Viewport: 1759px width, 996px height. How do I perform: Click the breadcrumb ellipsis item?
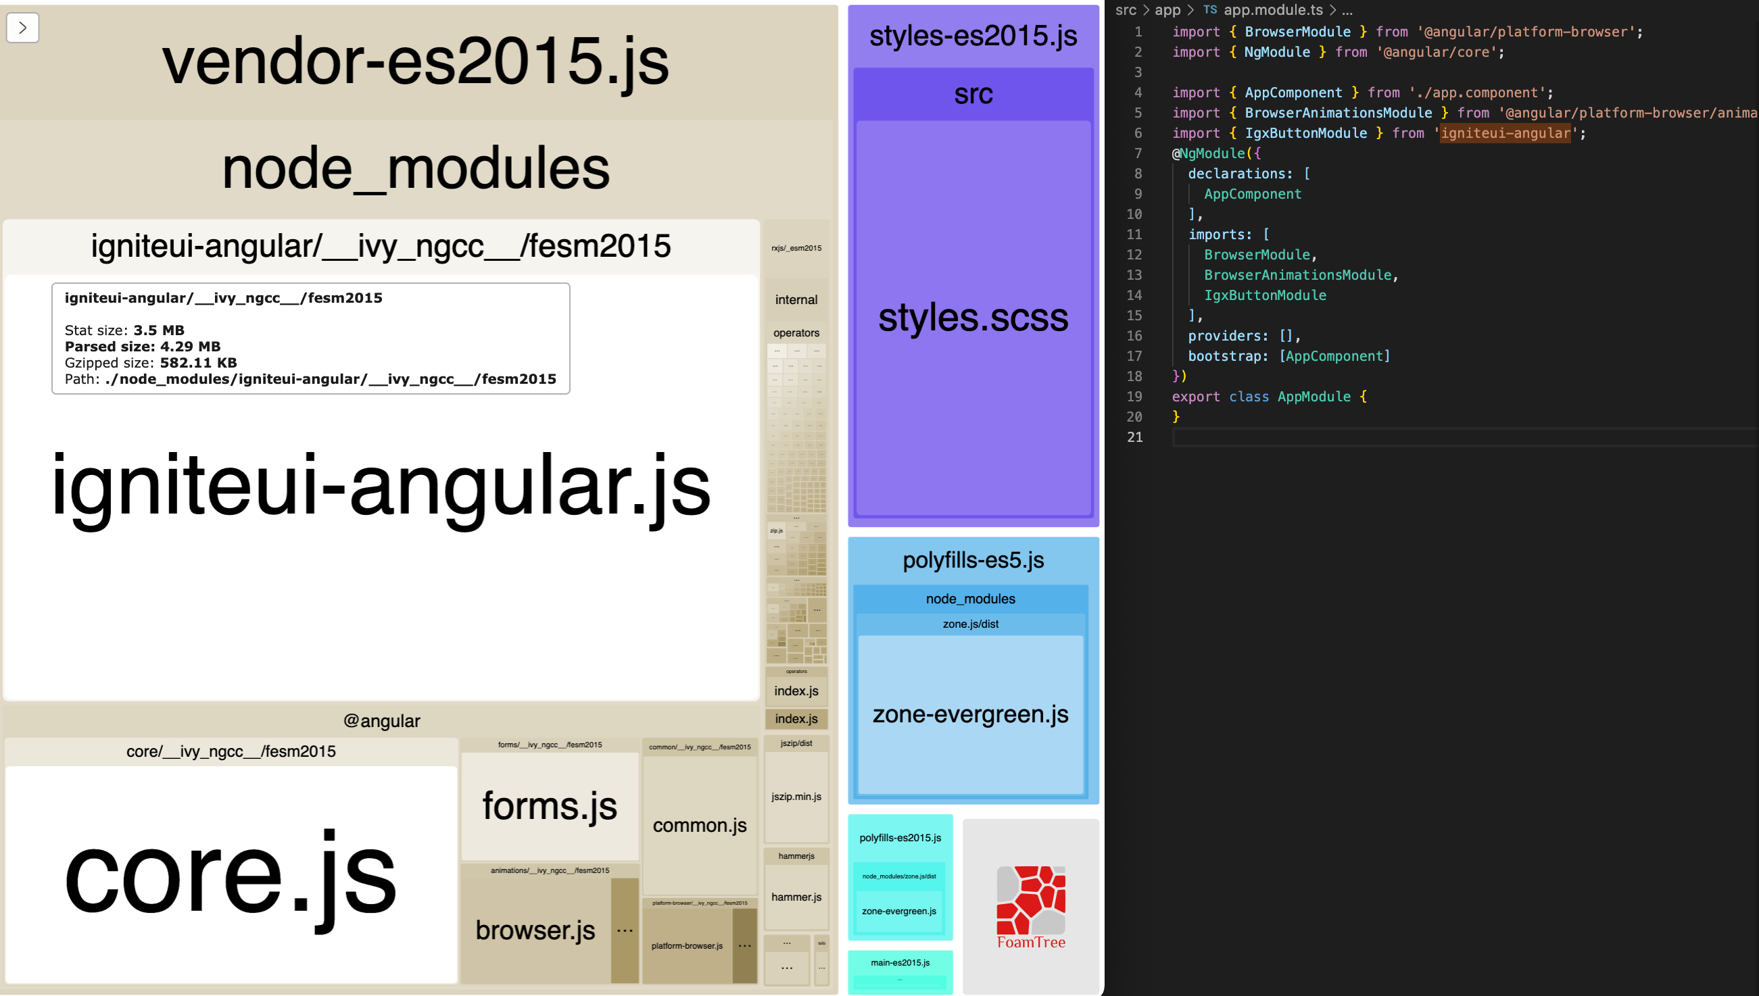coord(1347,9)
